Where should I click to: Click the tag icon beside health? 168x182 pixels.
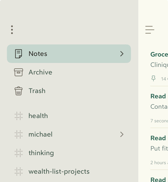(18, 116)
